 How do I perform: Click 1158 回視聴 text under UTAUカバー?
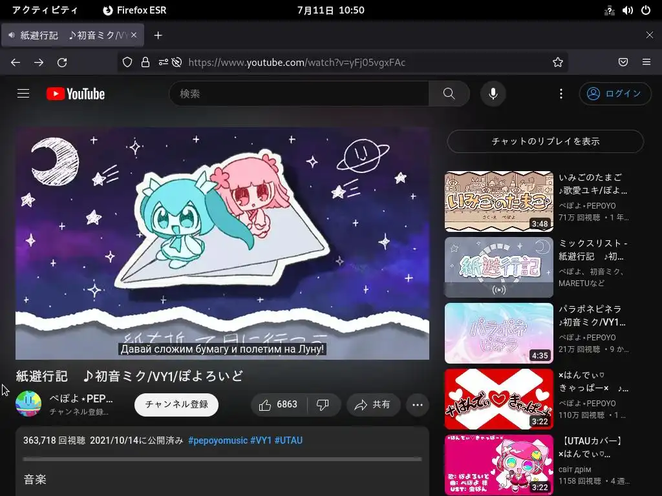[579, 480]
